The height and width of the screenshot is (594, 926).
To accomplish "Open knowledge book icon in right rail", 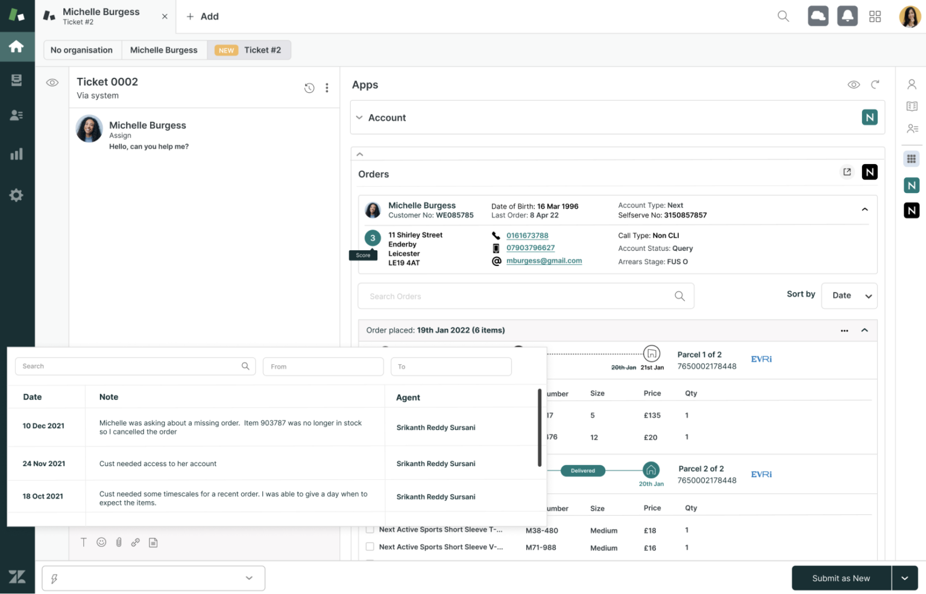I will (912, 106).
